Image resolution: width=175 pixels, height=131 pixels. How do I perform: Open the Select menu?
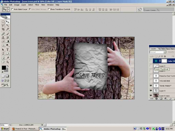click(30, 5)
